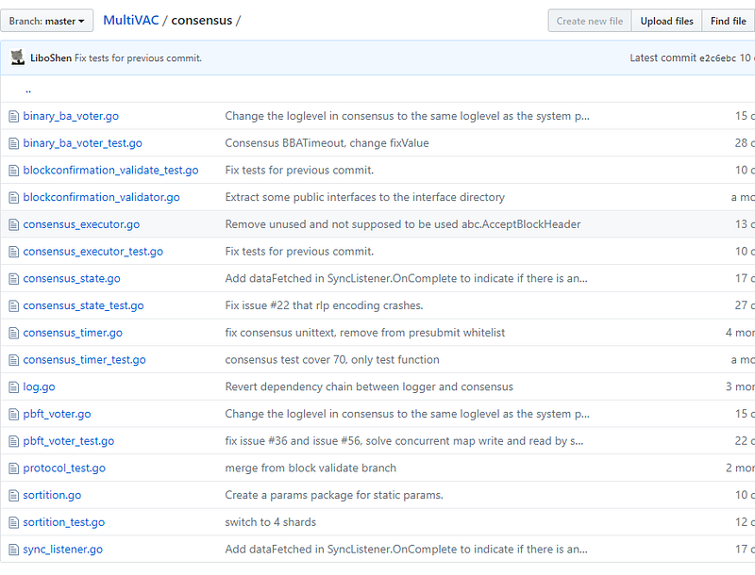The width and height of the screenshot is (755, 575).
Task: Open commit message 'switch to 4 shards'
Action: click(270, 522)
